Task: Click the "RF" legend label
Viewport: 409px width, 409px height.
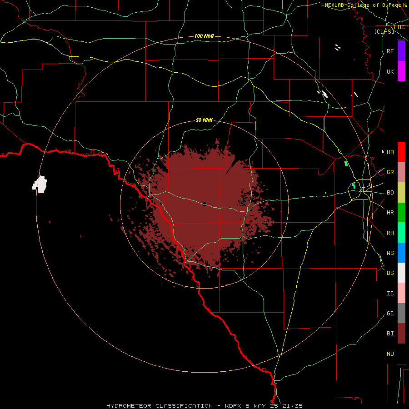Action: (390, 51)
